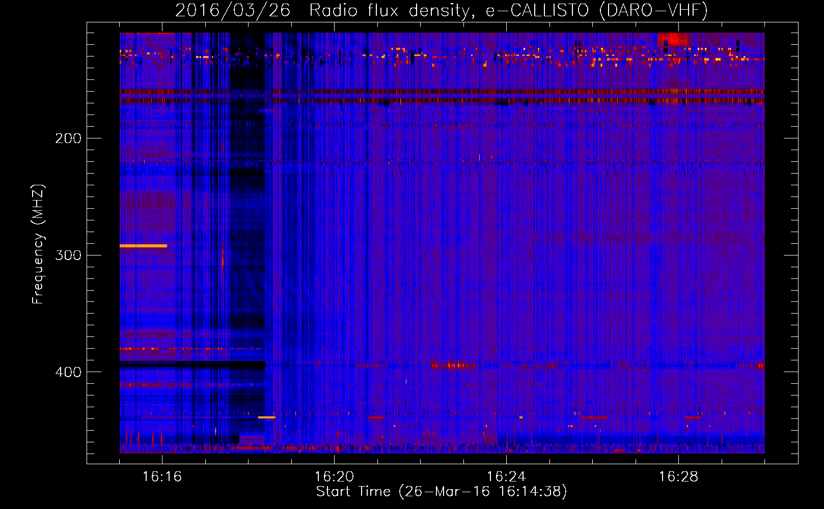Select the 200 frequency tick label
This screenshot has width=824, height=509.
(68, 138)
